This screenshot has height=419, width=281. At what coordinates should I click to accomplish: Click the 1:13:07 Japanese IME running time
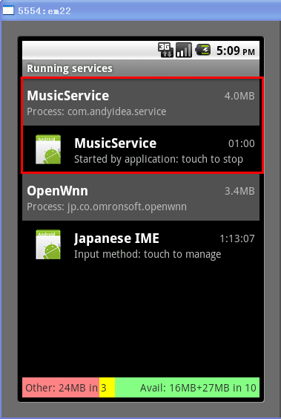[x=237, y=238]
